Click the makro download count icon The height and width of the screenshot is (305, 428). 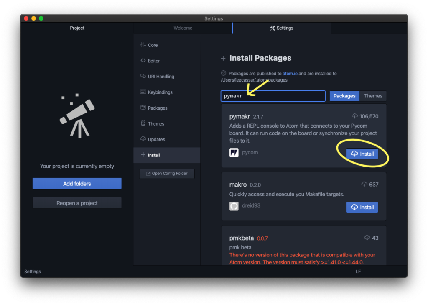tap(364, 184)
